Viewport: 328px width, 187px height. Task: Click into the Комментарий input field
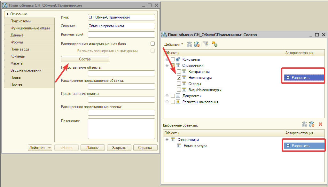121,35
